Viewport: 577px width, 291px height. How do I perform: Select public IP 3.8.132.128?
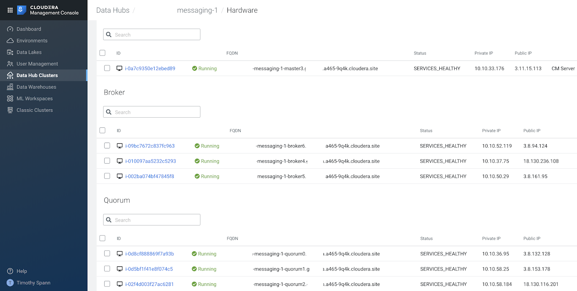537,254
